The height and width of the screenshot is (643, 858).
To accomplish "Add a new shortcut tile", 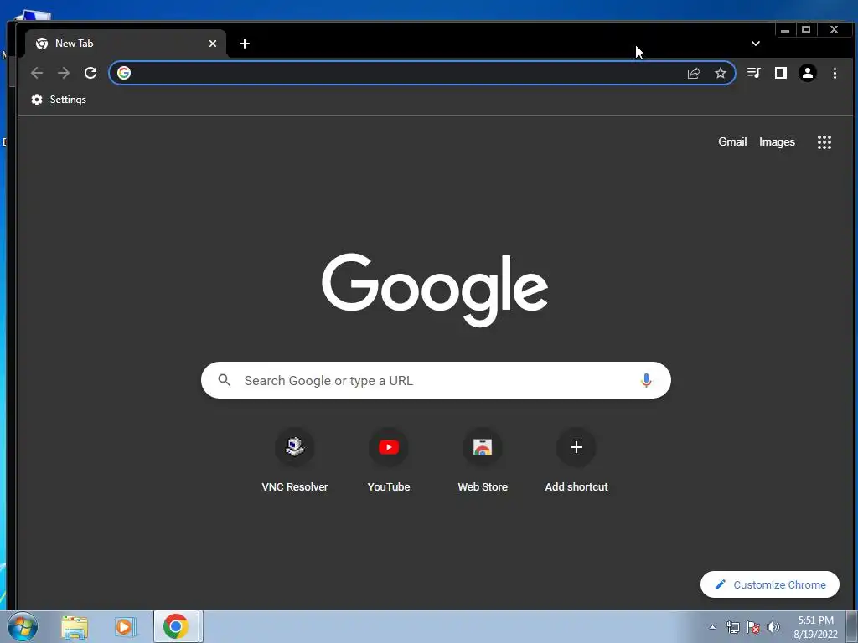I will [x=576, y=461].
